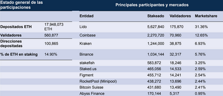The width and height of the screenshot is (223, 96).
Task: Select the Staked.us entity cell
Action: pyautogui.click(x=88, y=69)
